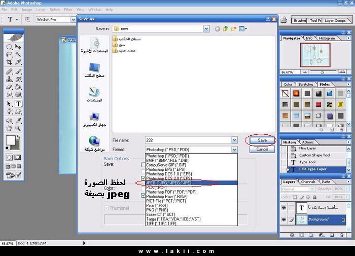Select the Magic Wand tool

coord(18,54)
